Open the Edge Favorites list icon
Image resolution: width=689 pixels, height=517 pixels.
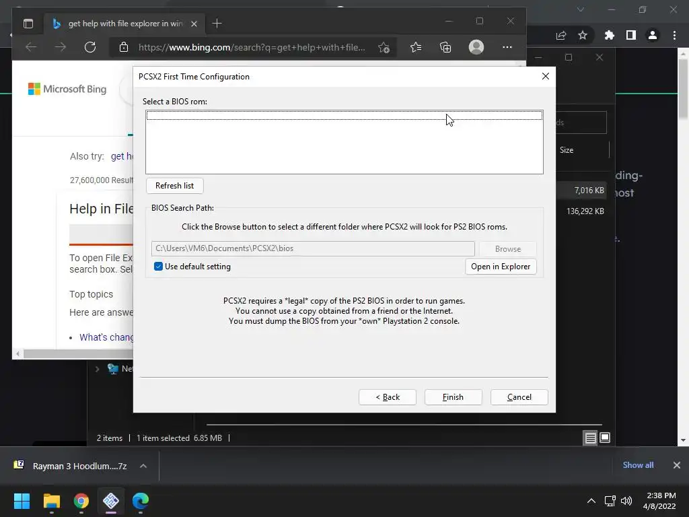(415, 47)
